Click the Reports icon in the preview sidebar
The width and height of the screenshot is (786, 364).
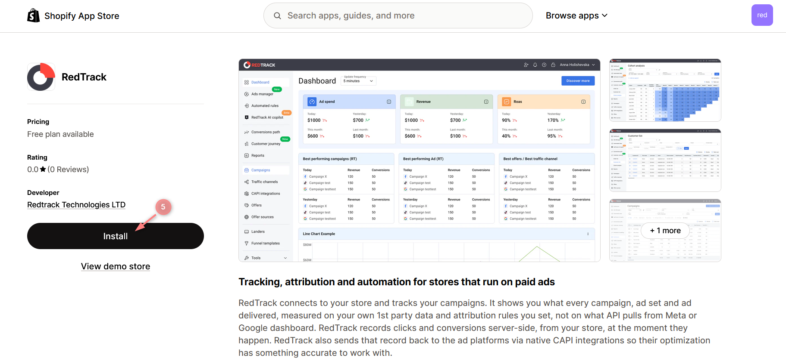coord(247,155)
